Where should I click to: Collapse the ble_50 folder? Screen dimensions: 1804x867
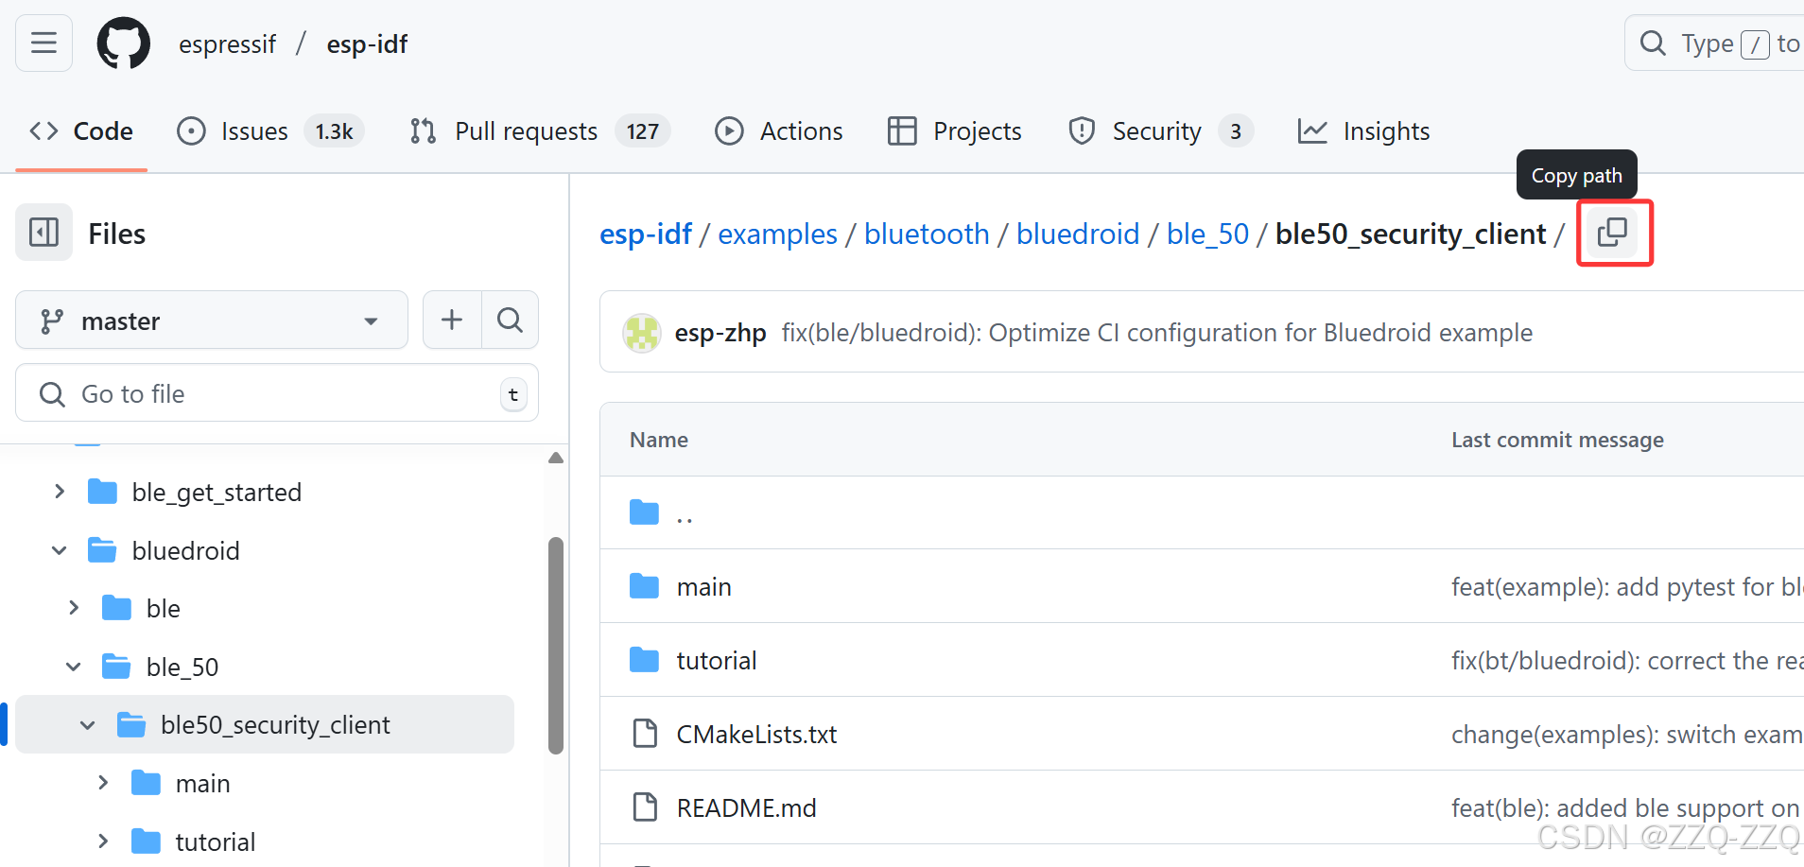tap(74, 667)
